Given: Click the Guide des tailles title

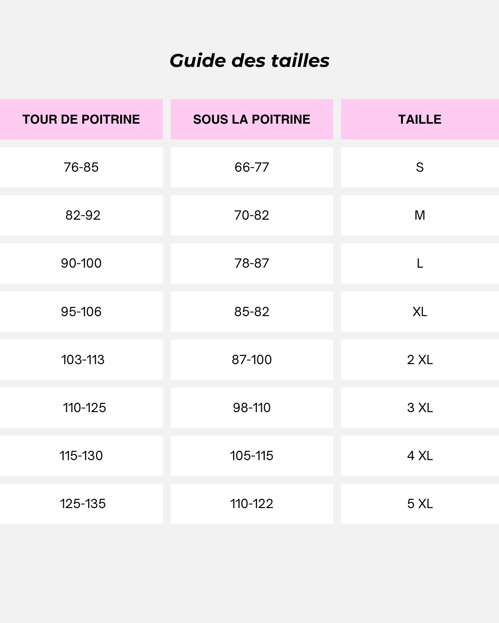Looking at the screenshot, I should click(x=249, y=60).
